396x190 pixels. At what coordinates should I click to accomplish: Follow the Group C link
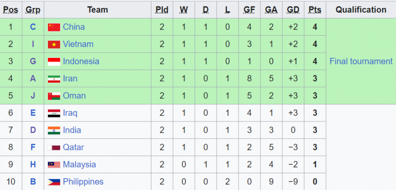33,27
